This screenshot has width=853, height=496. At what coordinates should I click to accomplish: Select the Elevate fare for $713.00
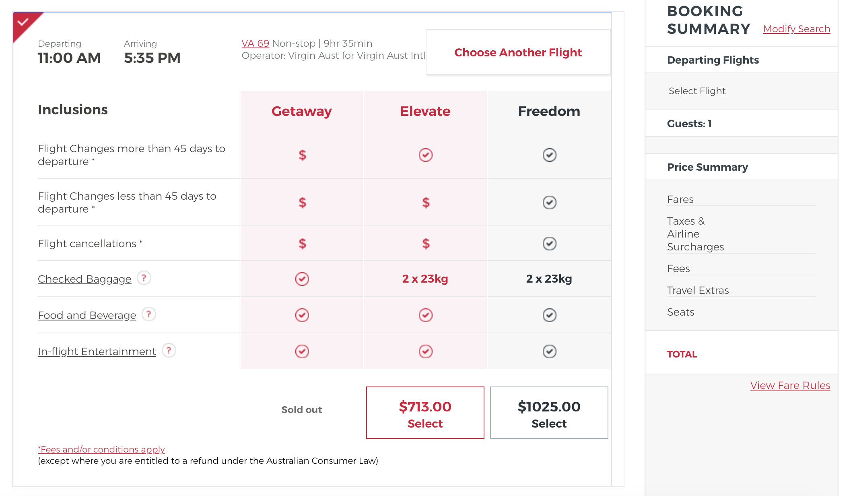pyautogui.click(x=425, y=413)
